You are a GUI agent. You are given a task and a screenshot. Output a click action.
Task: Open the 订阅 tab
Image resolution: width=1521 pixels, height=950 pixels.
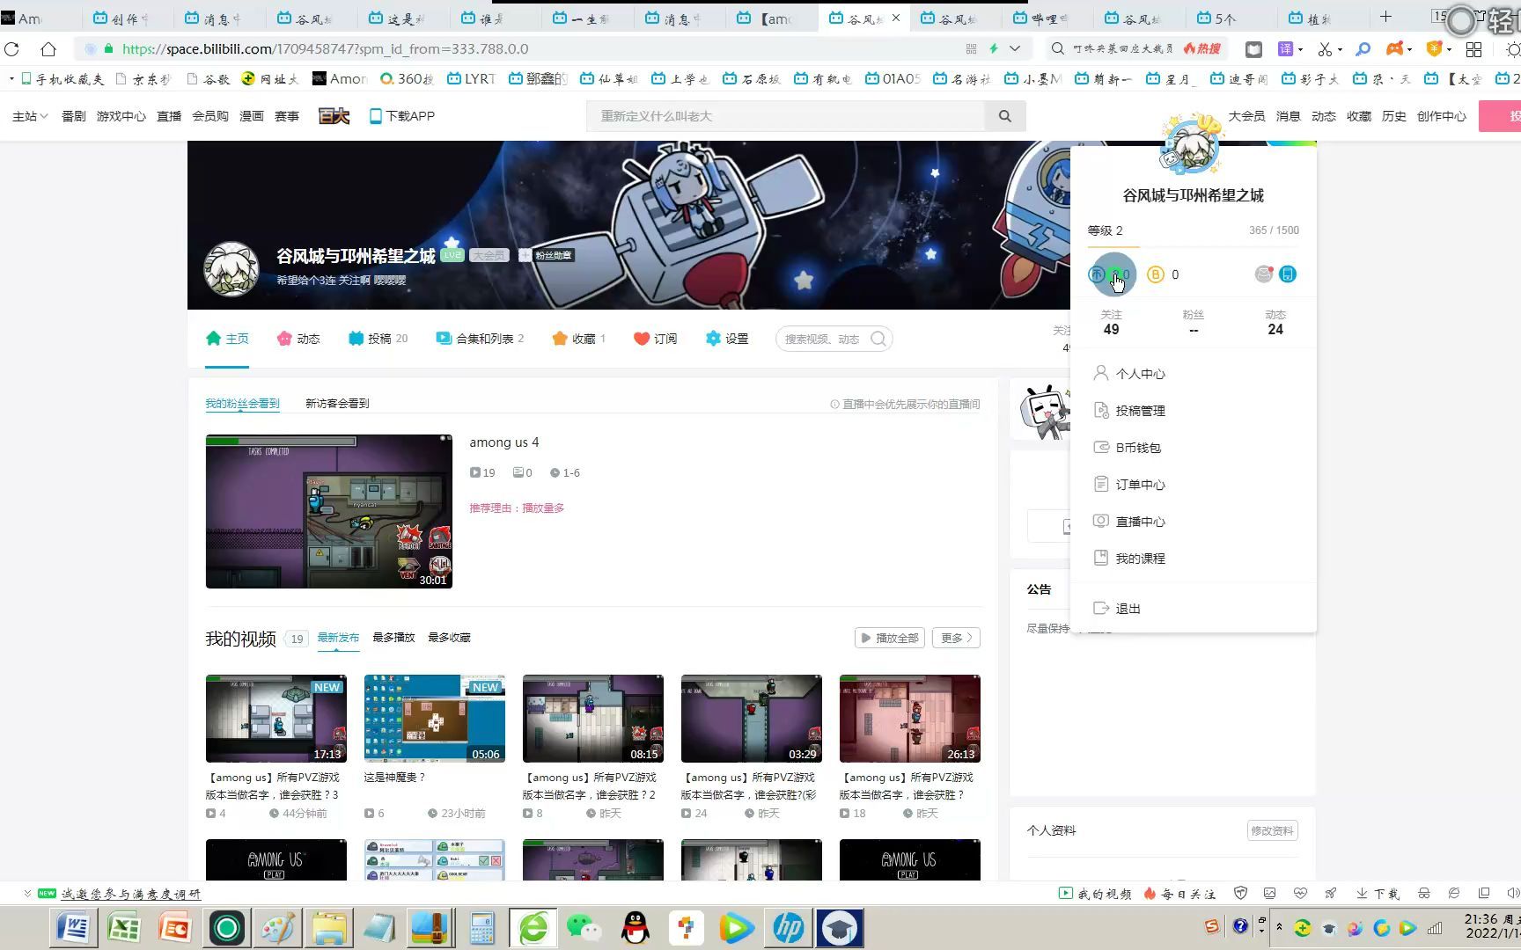[656, 339]
